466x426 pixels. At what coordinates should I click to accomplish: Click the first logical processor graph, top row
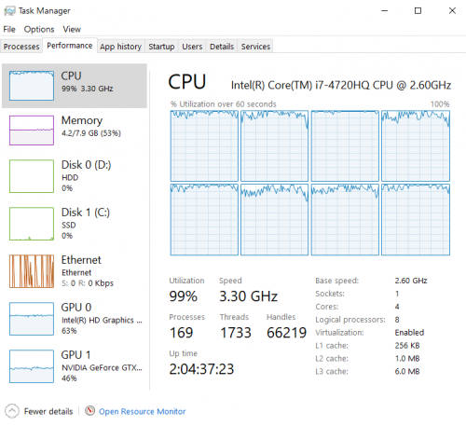[x=204, y=145]
